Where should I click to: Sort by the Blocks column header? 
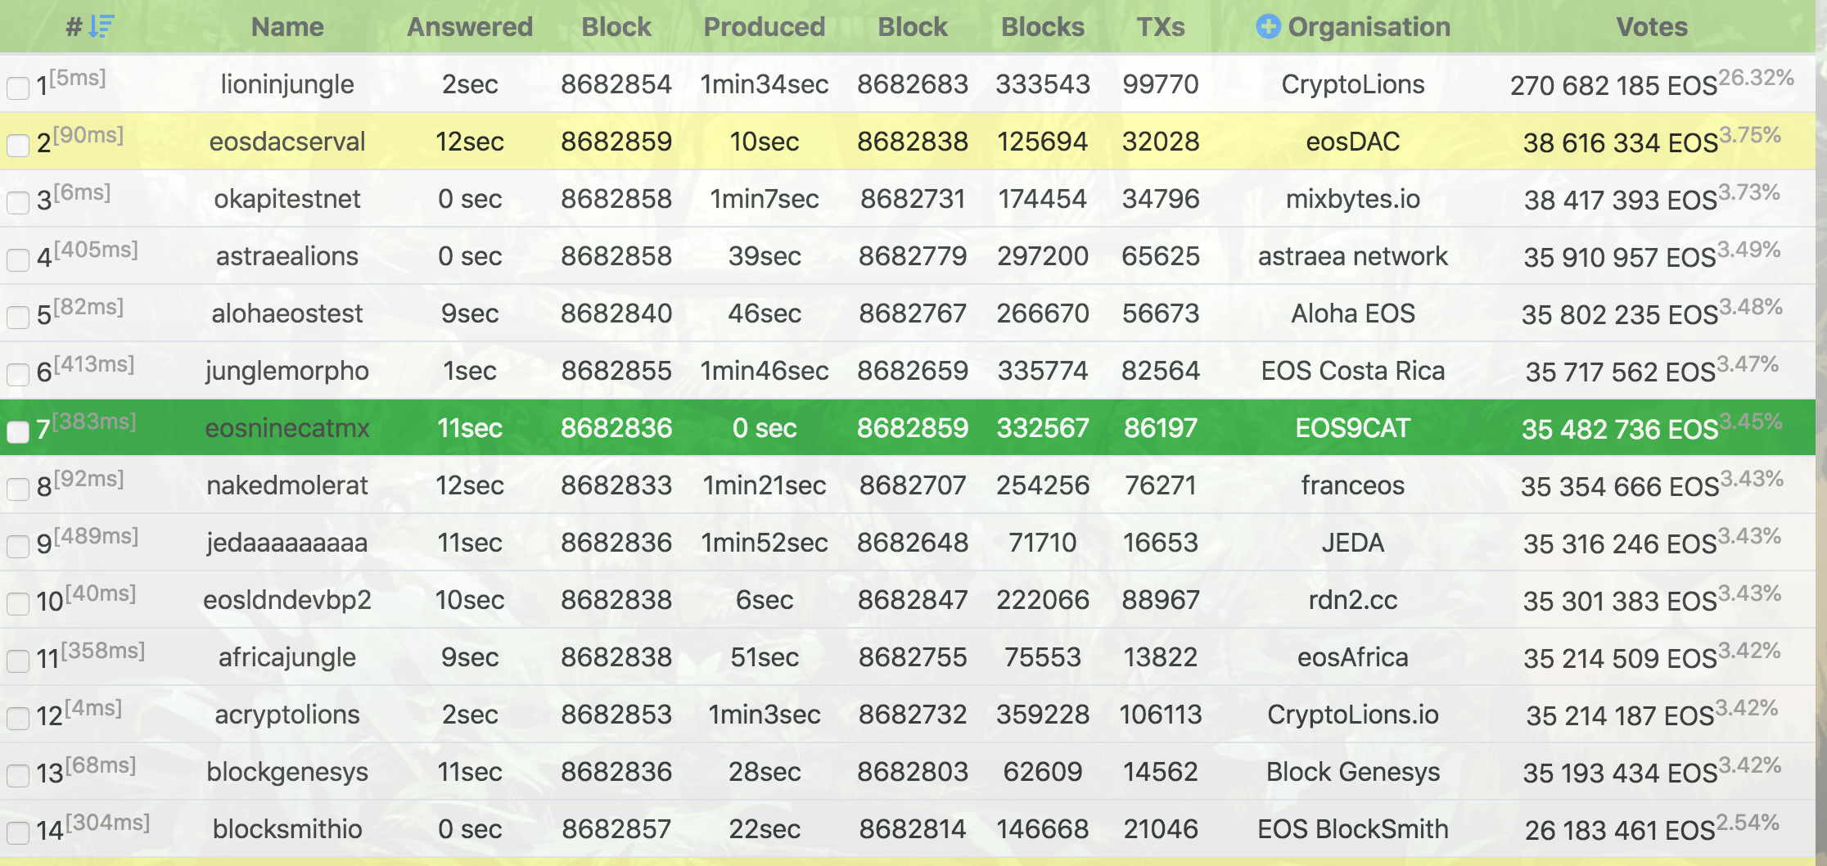click(x=1043, y=27)
